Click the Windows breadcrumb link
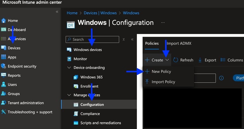This screenshot has height=129, width=244. pyautogui.click(x=131, y=13)
